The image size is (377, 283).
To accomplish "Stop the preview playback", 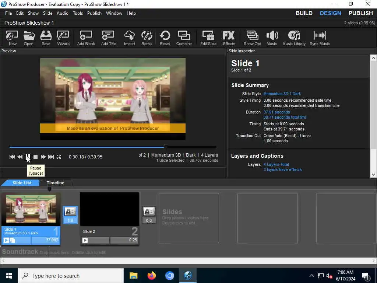I will point(35,157).
